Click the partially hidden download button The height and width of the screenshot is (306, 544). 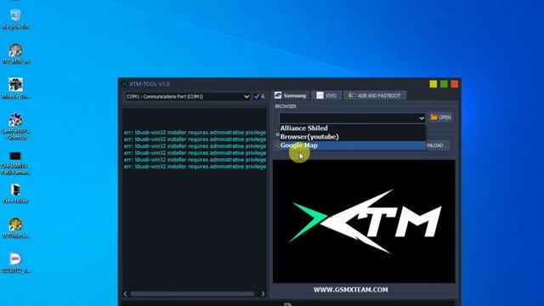click(x=438, y=145)
